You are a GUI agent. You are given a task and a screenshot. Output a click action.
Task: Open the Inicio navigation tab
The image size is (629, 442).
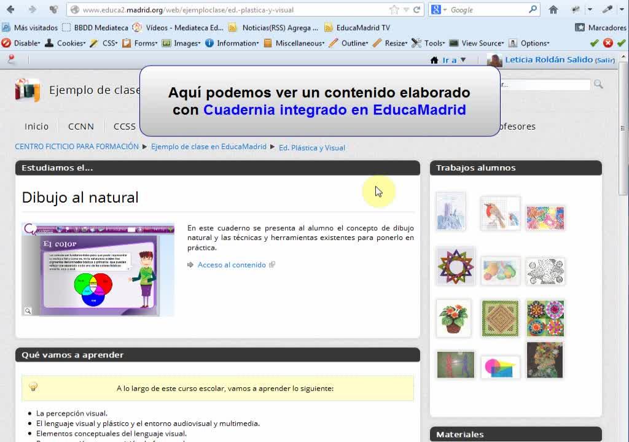pos(36,126)
